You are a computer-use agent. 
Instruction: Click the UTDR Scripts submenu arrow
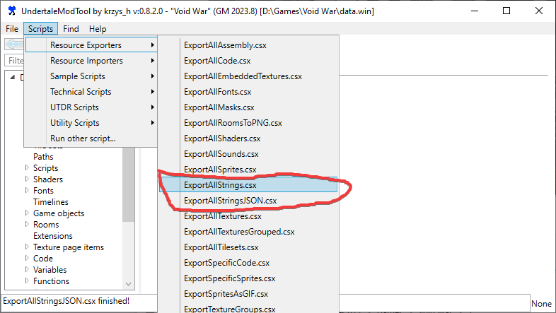(153, 107)
